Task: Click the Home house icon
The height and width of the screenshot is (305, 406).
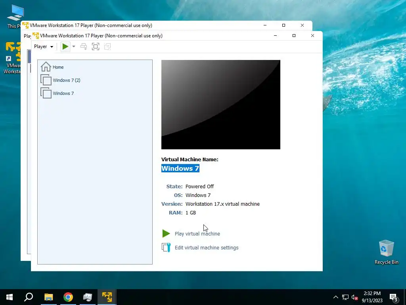Action: [46, 67]
